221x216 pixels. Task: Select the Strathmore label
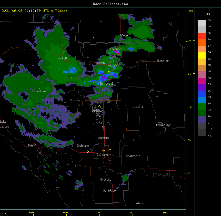[132, 156]
